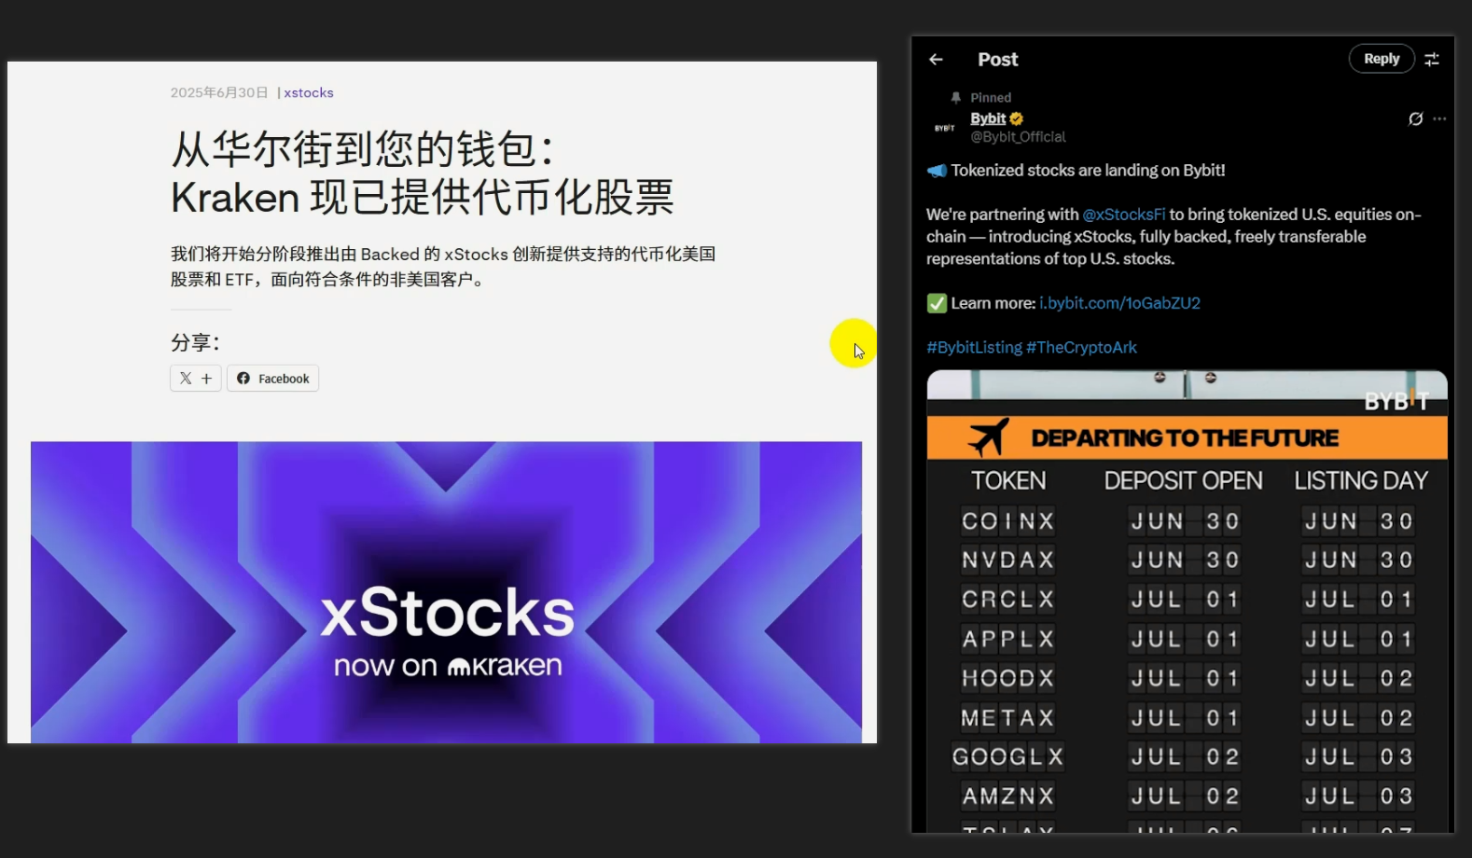Image resolution: width=1472 pixels, height=858 pixels.
Task: Click the APPLX token row
Action: tap(1187, 639)
